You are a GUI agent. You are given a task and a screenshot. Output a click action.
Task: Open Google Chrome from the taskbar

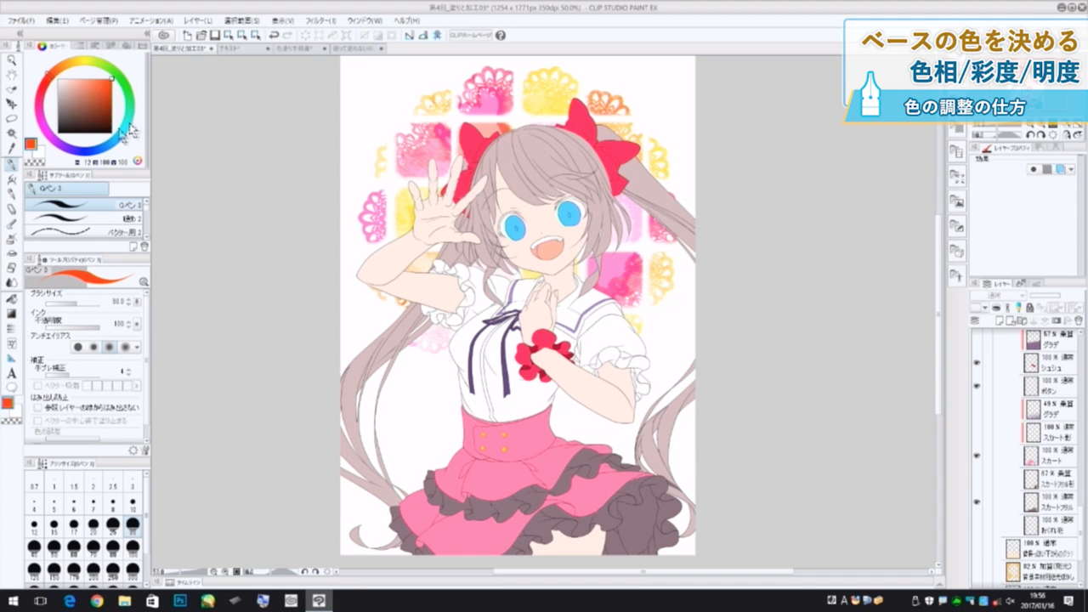[97, 600]
